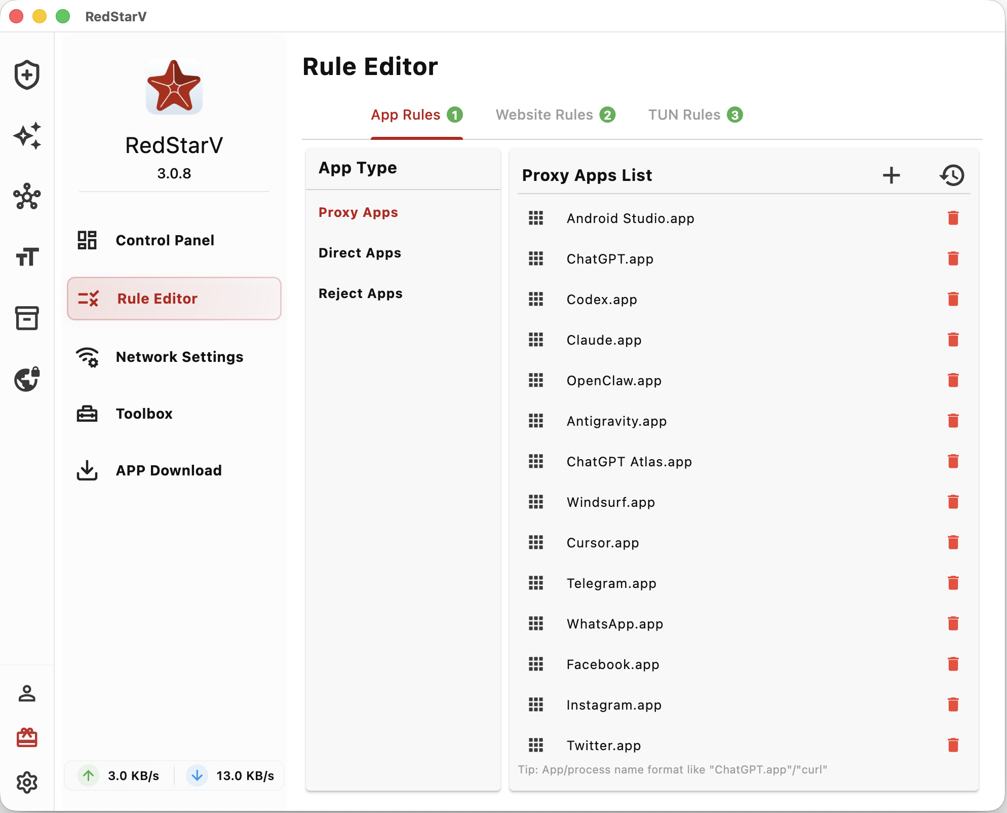
Task: Remove Instagram.app with trash icon
Action: [953, 705]
